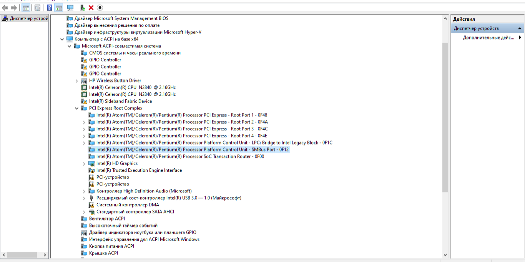This screenshot has width=525, height=262.
Task: Click the left pane horizontal scrollbar left arrow
Action: pyautogui.click(x=4, y=255)
